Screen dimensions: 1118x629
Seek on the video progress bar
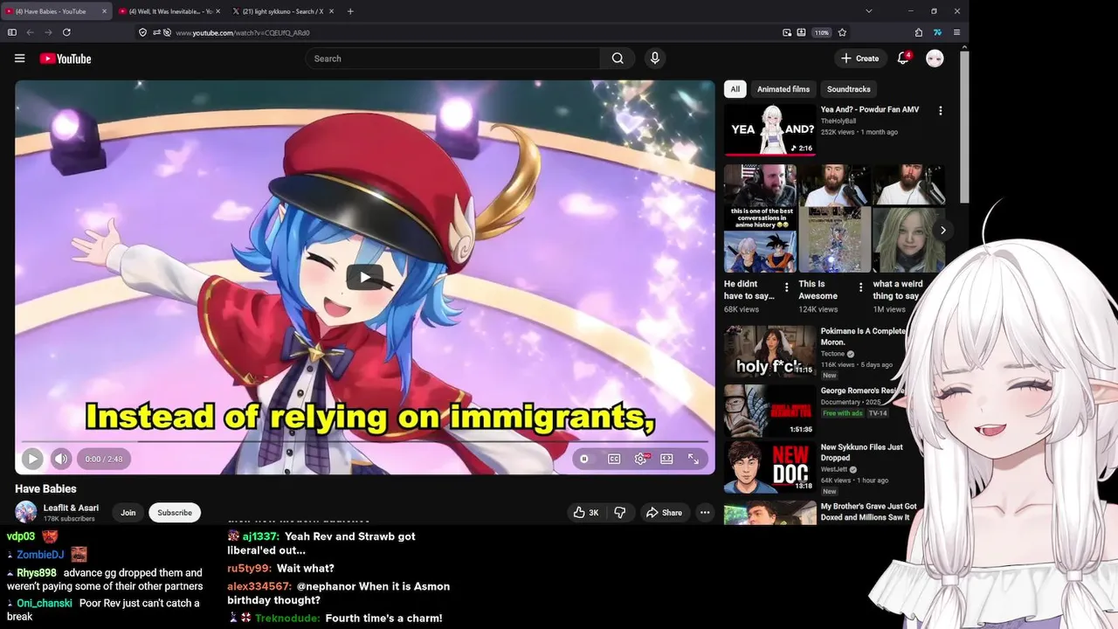point(365,442)
